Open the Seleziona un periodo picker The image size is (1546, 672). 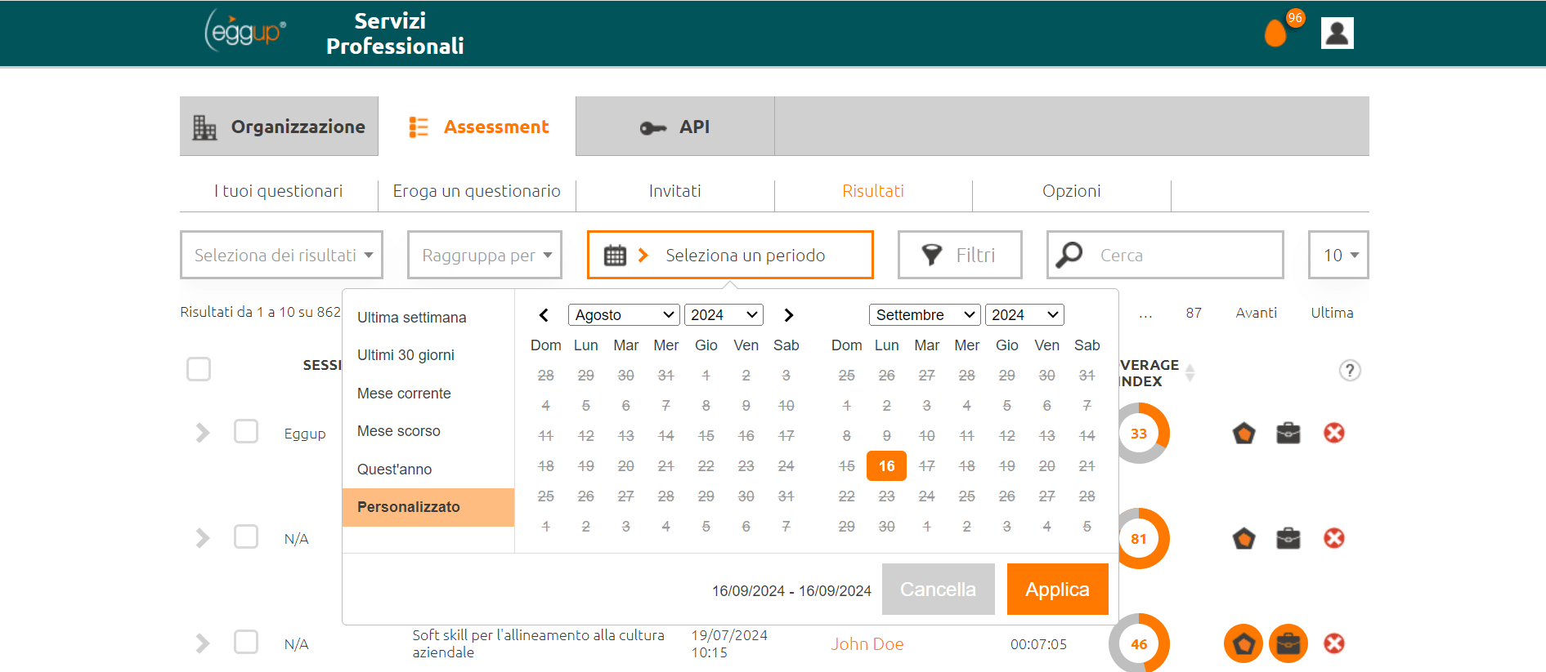[x=730, y=255]
